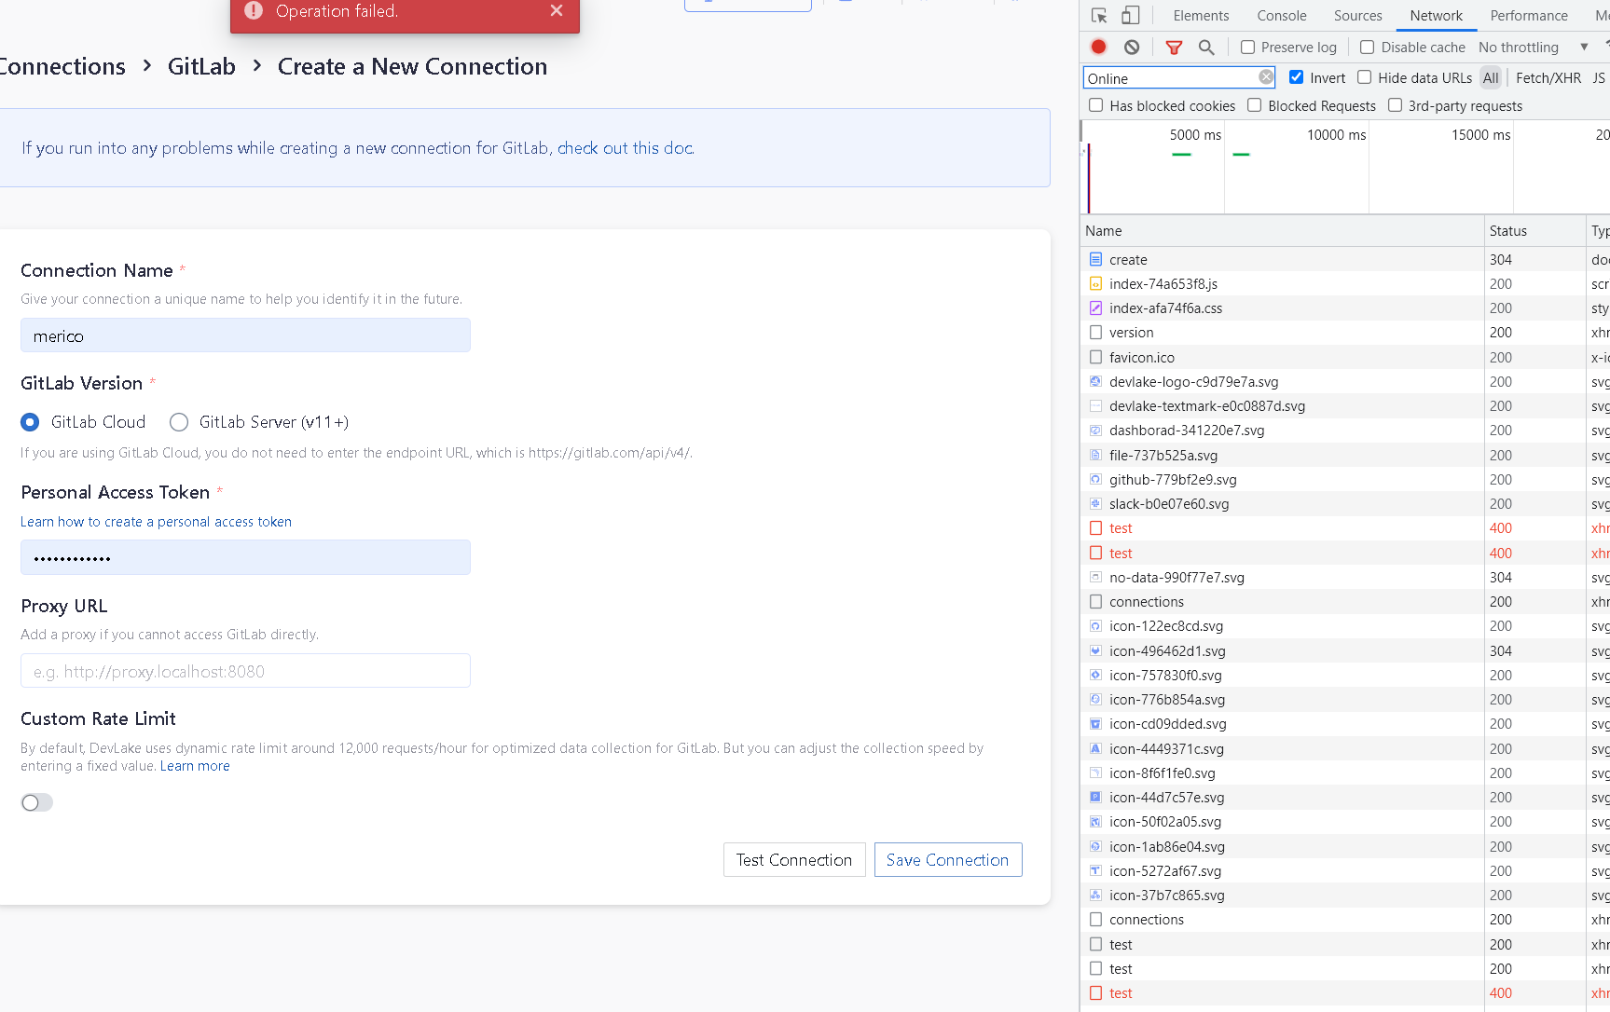Check 3rd-party requests filter
This screenshot has height=1012, width=1610.
(x=1396, y=105)
